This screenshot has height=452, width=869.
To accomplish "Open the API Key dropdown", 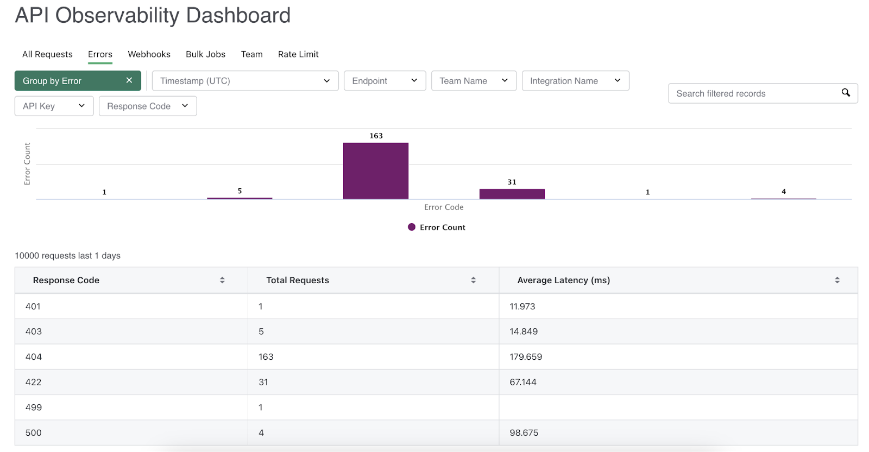I will (x=54, y=106).
